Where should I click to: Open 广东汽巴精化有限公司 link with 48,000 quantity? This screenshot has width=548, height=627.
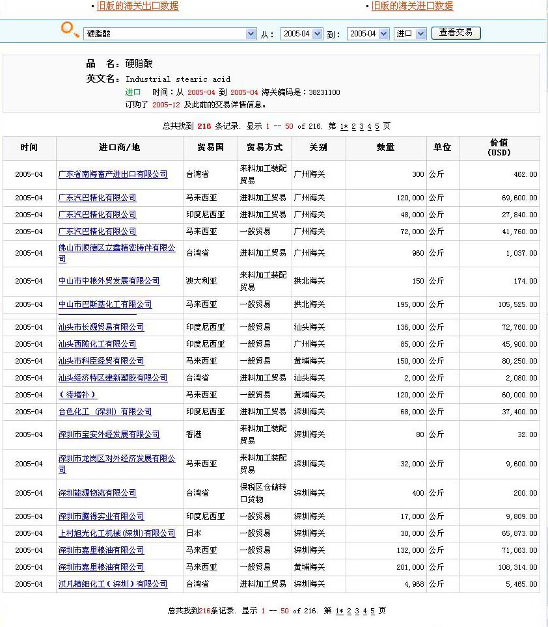click(x=97, y=215)
